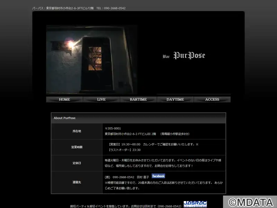Go to the LIVE page
277x208 pixels.
click(x=101, y=99)
